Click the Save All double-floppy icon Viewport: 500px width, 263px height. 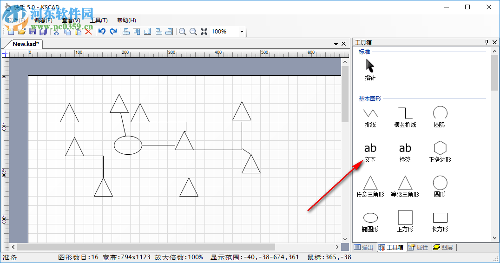[x=43, y=31]
